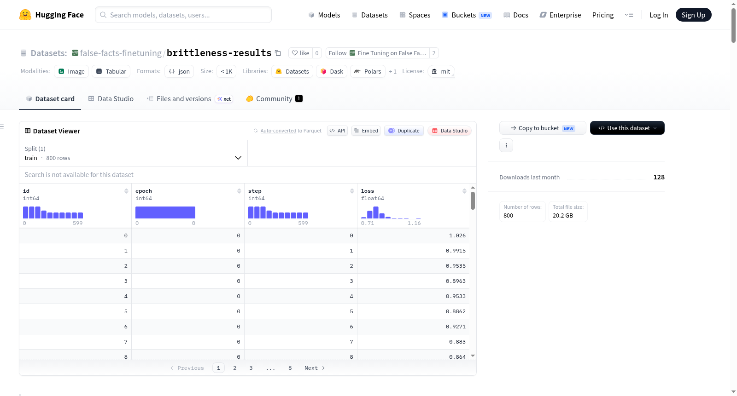737x396 pixels.
Task: Sort the loss column
Action: click(464, 191)
